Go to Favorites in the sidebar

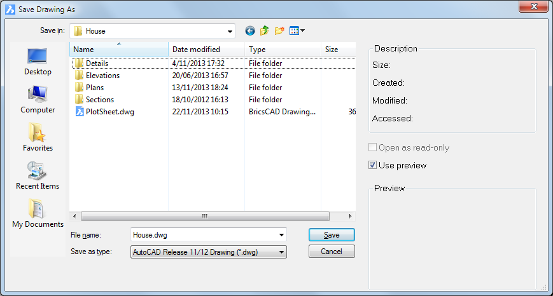tap(38, 138)
